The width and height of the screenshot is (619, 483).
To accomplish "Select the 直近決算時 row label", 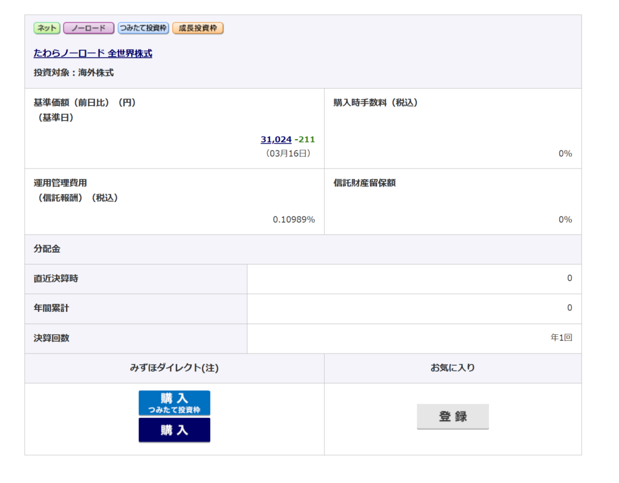I will (56, 279).
